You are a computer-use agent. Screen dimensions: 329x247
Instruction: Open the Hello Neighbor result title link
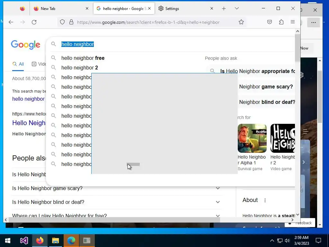tap(29, 123)
